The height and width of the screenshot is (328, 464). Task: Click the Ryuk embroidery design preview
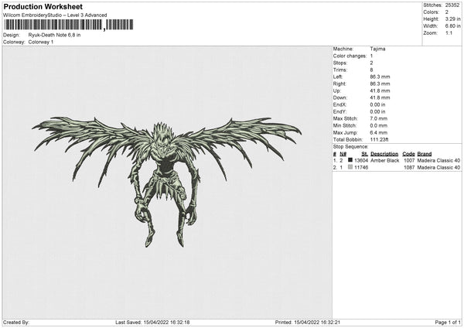pyautogui.click(x=166, y=182)
